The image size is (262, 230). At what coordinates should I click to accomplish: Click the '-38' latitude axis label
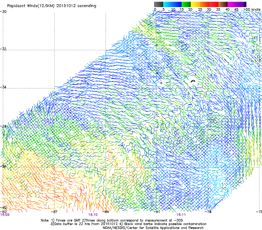click(x=3, y=166)
